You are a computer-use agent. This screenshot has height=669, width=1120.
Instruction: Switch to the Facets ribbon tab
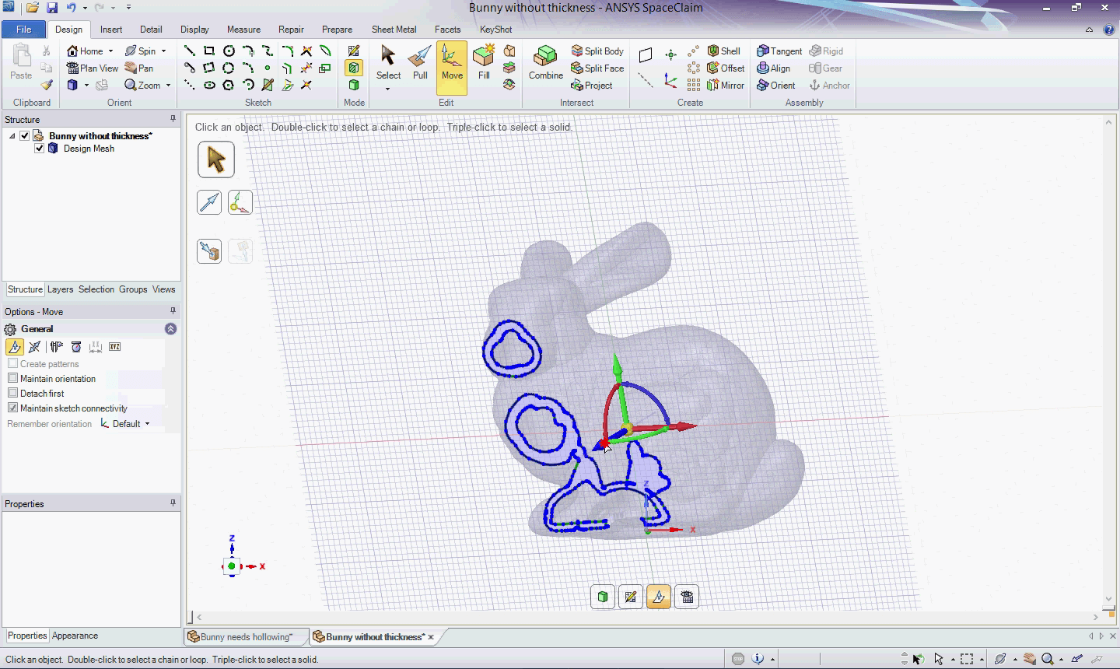coord(447,30)
